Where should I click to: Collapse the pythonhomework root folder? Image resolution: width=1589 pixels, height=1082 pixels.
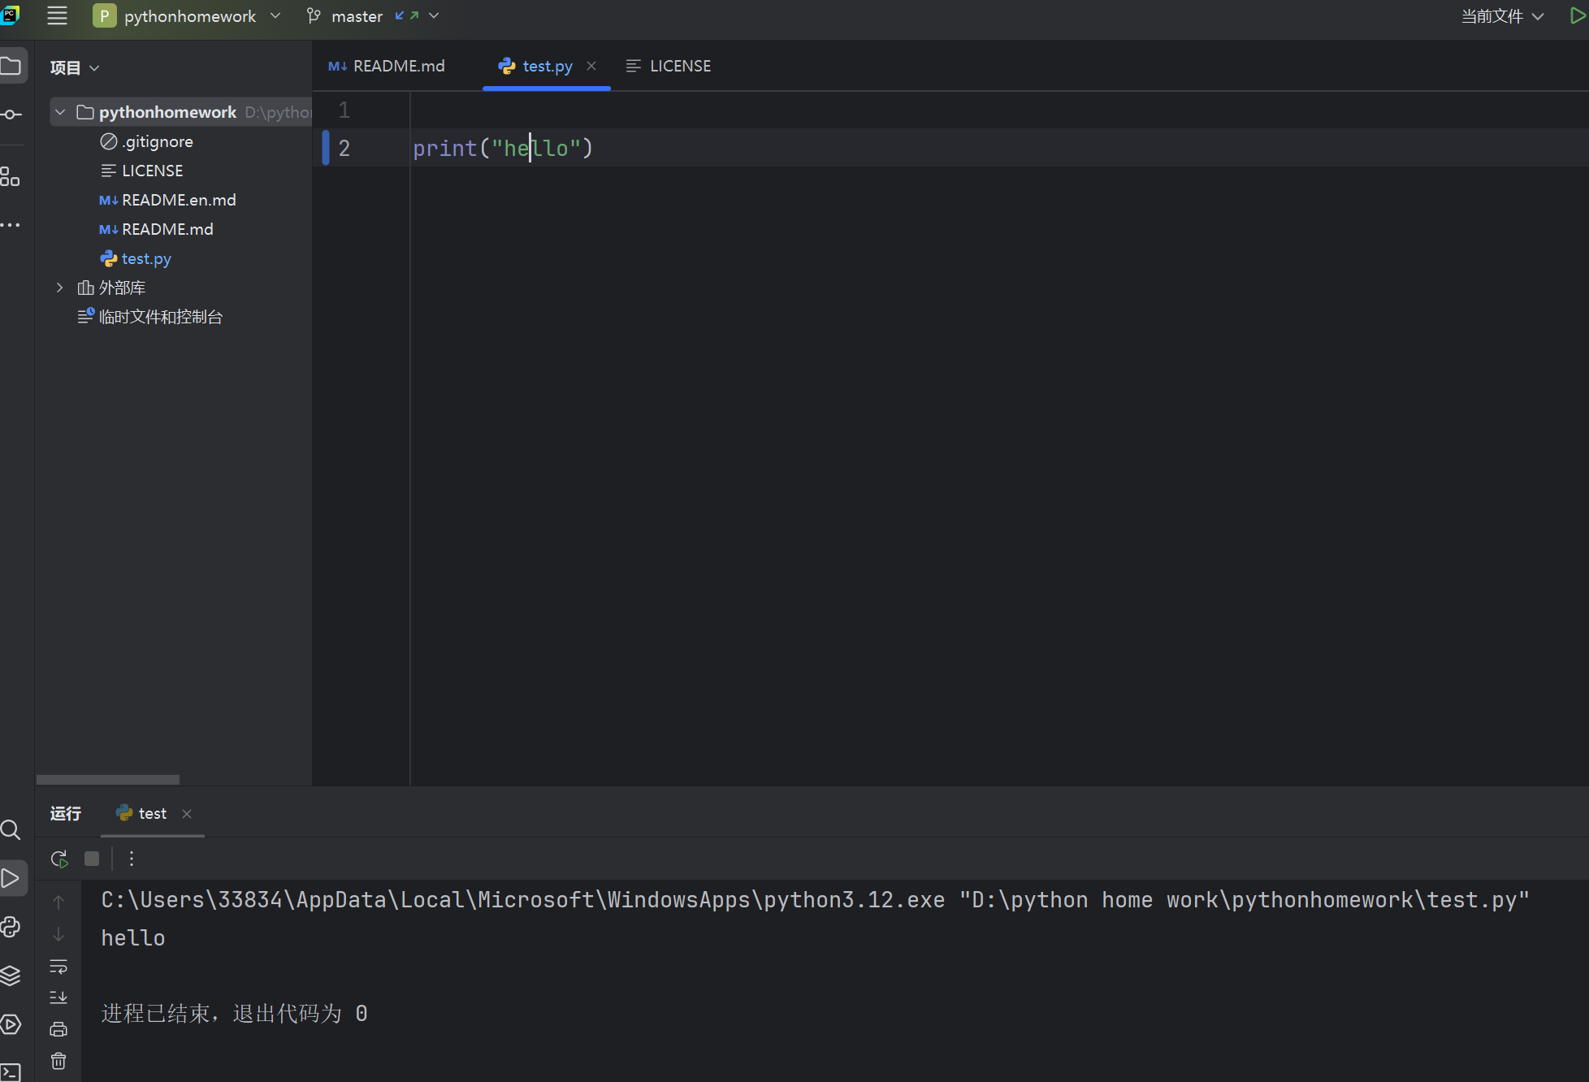pos(60,112)
